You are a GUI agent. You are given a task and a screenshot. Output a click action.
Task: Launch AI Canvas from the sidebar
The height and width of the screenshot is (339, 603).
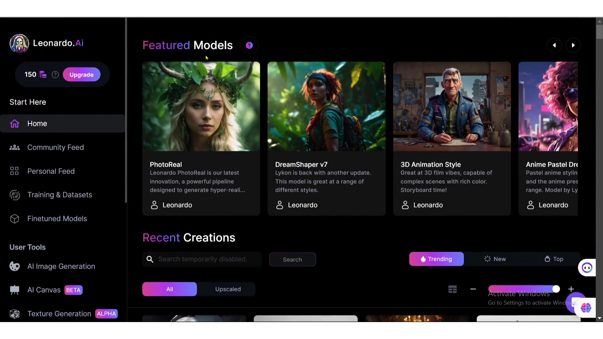coord(44,290)
